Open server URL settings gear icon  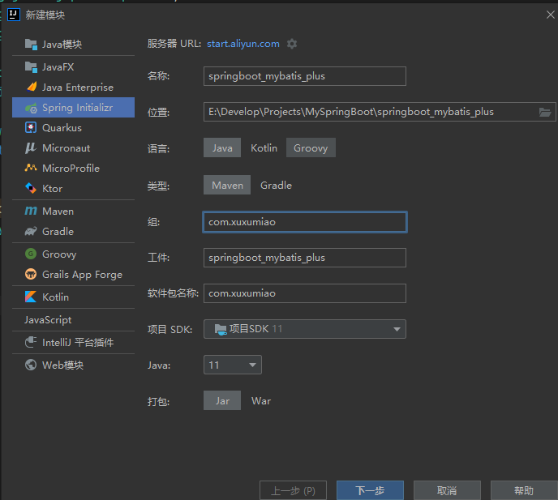(x=292, y=44)
